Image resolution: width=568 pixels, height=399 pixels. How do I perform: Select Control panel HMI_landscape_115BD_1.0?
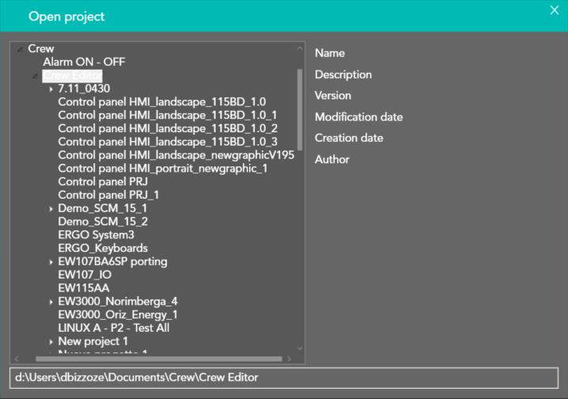click(161, 101)
